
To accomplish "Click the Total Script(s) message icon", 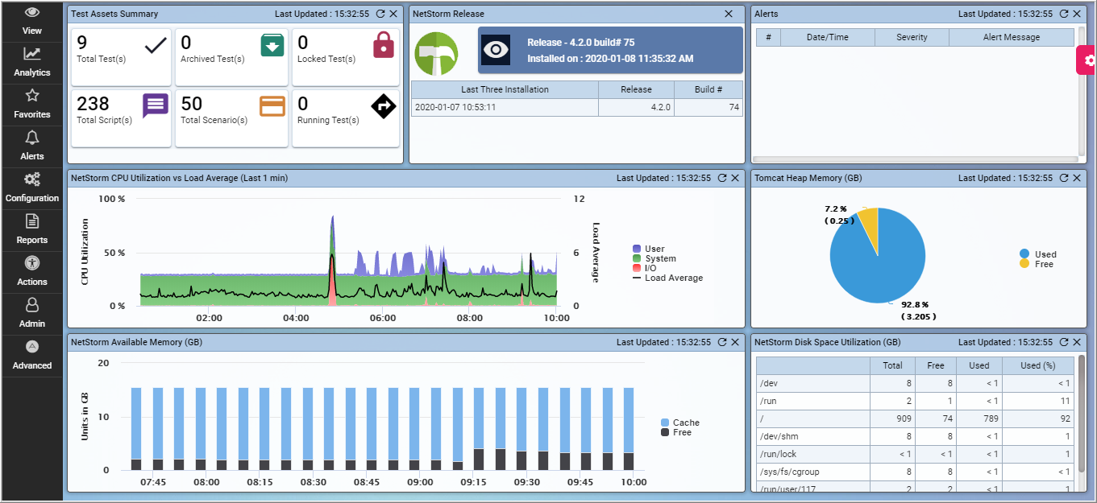I will (155, 105).
